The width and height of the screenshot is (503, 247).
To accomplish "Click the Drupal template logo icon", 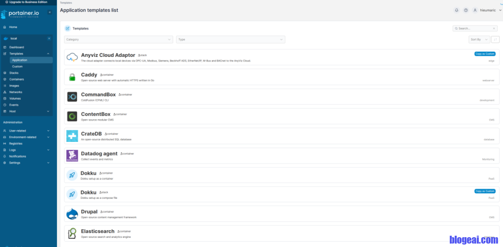I will [x=72, y=214].
